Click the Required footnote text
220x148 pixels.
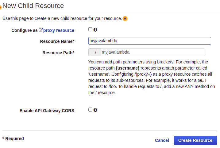pos(13,139)
